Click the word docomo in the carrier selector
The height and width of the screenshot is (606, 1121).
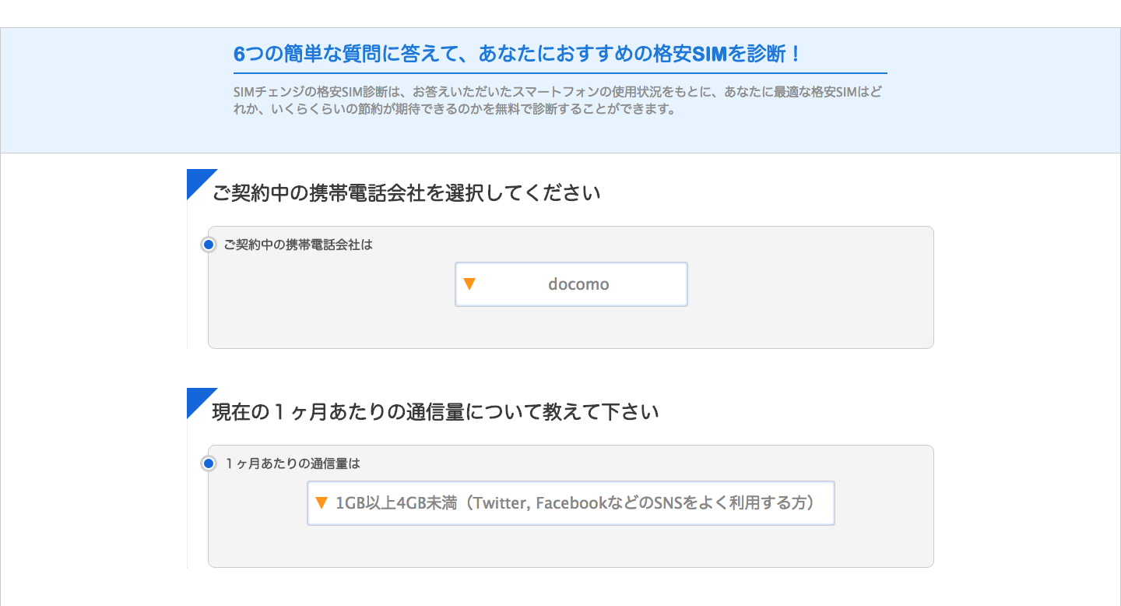578,284
